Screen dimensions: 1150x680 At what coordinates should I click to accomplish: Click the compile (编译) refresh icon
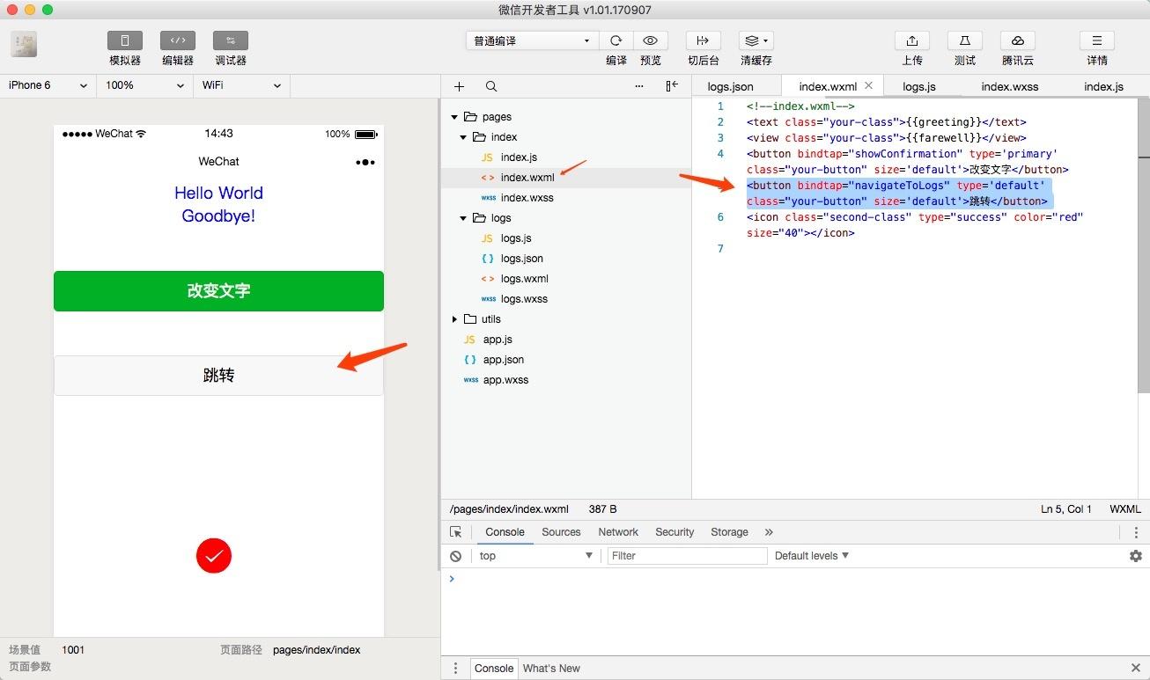[x=616, y=40]
